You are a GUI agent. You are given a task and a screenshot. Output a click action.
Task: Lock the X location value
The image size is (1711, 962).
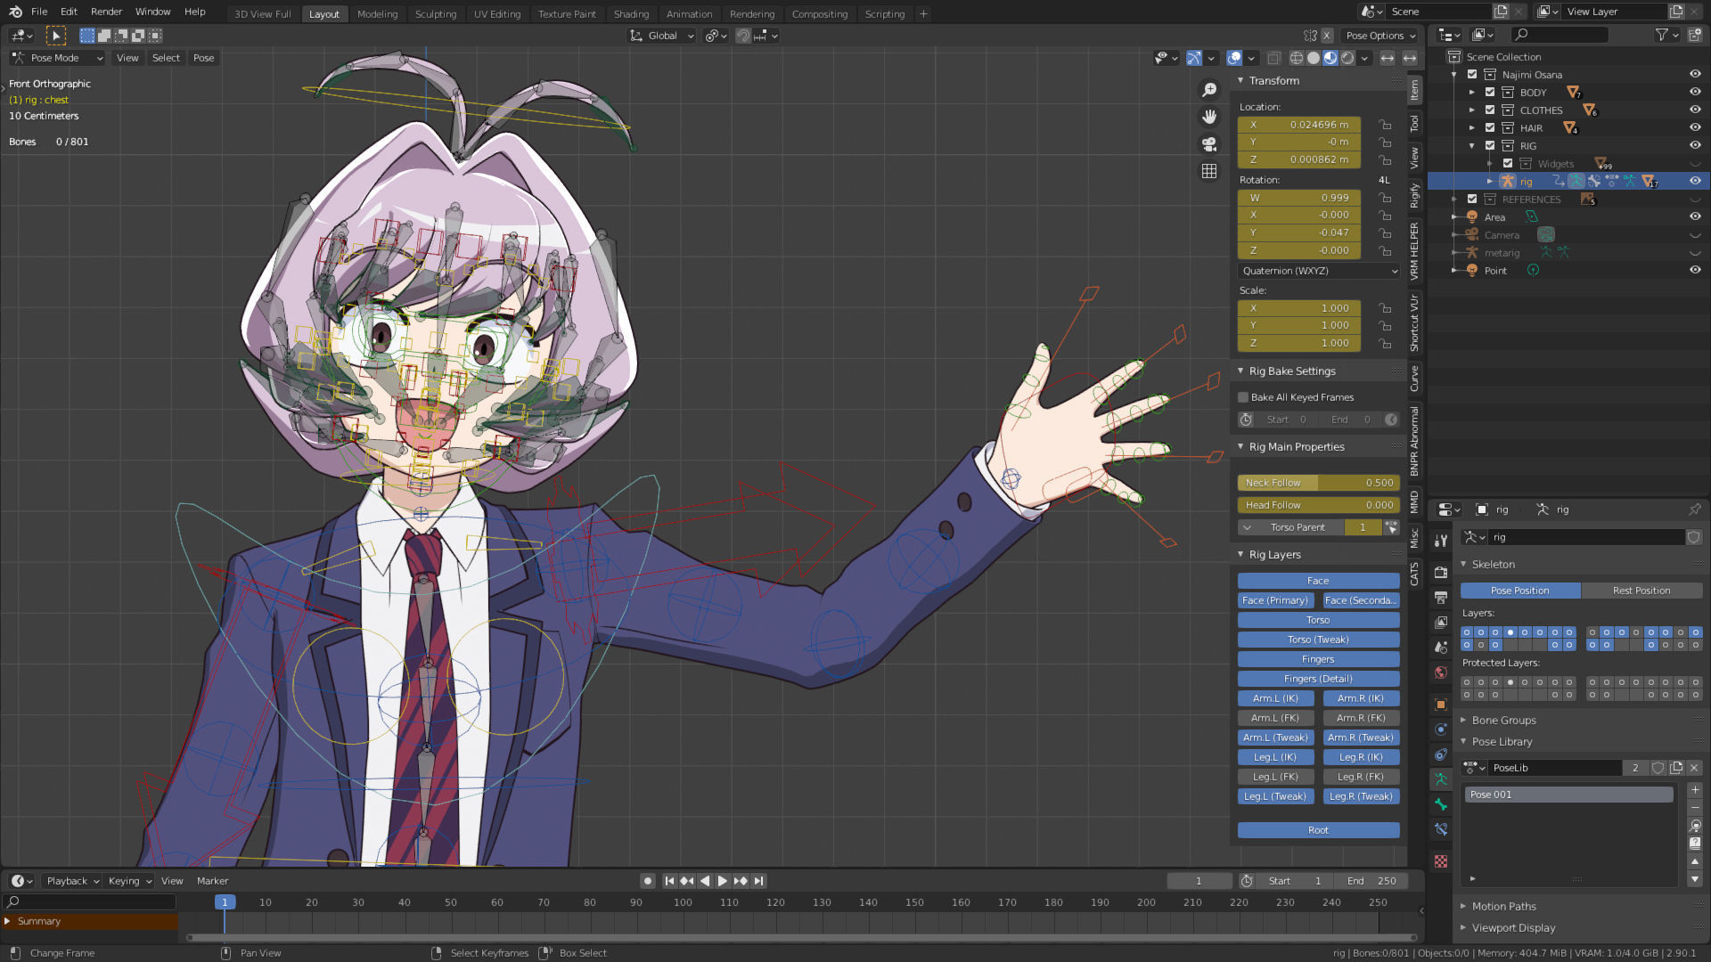tap(1385, 125)
